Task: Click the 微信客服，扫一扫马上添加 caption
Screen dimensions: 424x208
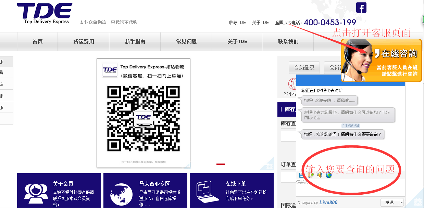Action: [152, 76]
